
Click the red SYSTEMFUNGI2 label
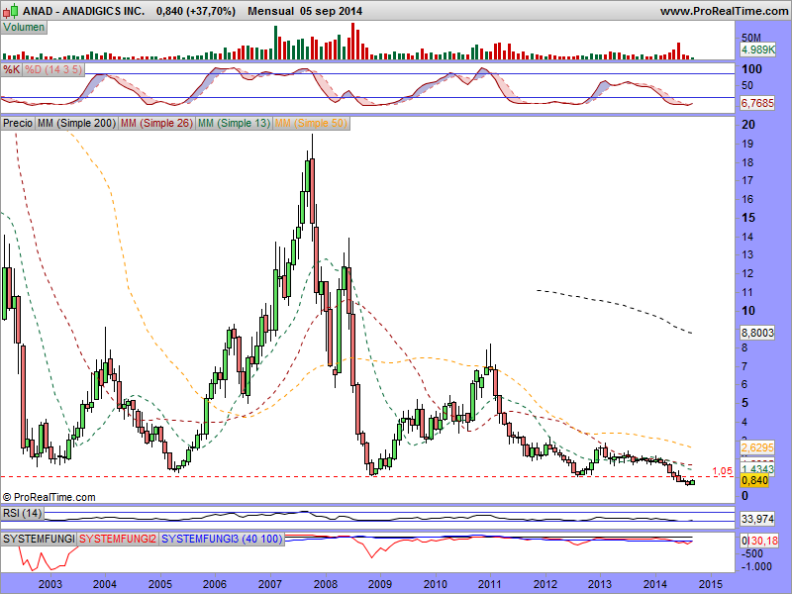point(118,539)
